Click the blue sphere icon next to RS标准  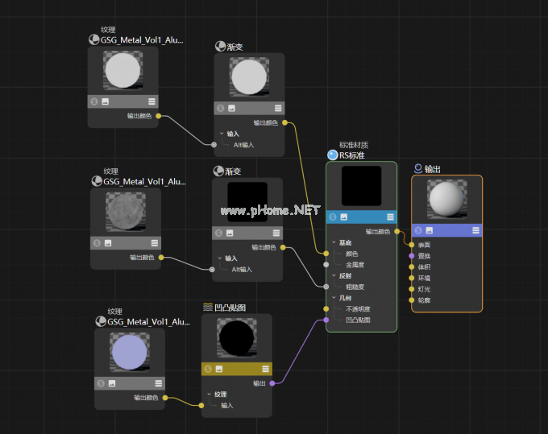point(332,155)
